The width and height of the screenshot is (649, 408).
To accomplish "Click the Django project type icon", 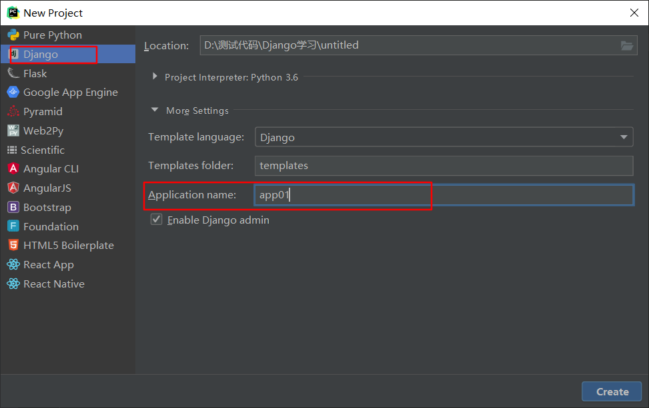I will (x=13, y=54).
